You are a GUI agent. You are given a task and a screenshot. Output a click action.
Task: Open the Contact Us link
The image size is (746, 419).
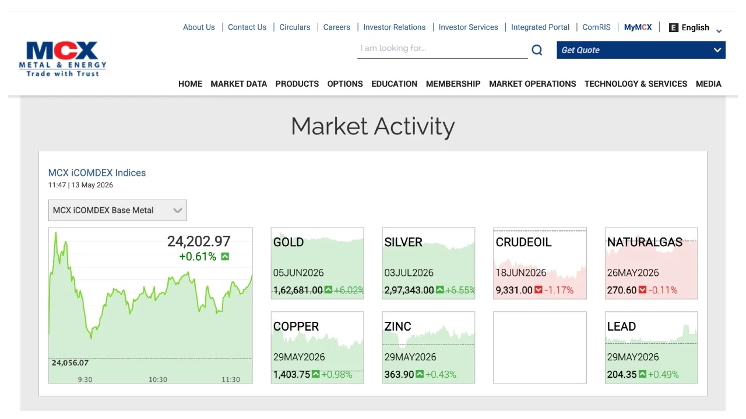point(247,27)
